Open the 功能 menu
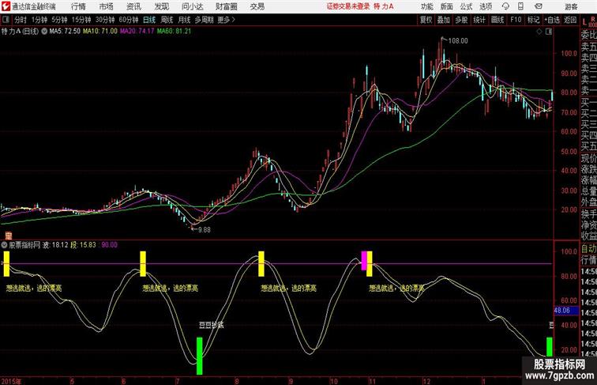 click(426, 6)
